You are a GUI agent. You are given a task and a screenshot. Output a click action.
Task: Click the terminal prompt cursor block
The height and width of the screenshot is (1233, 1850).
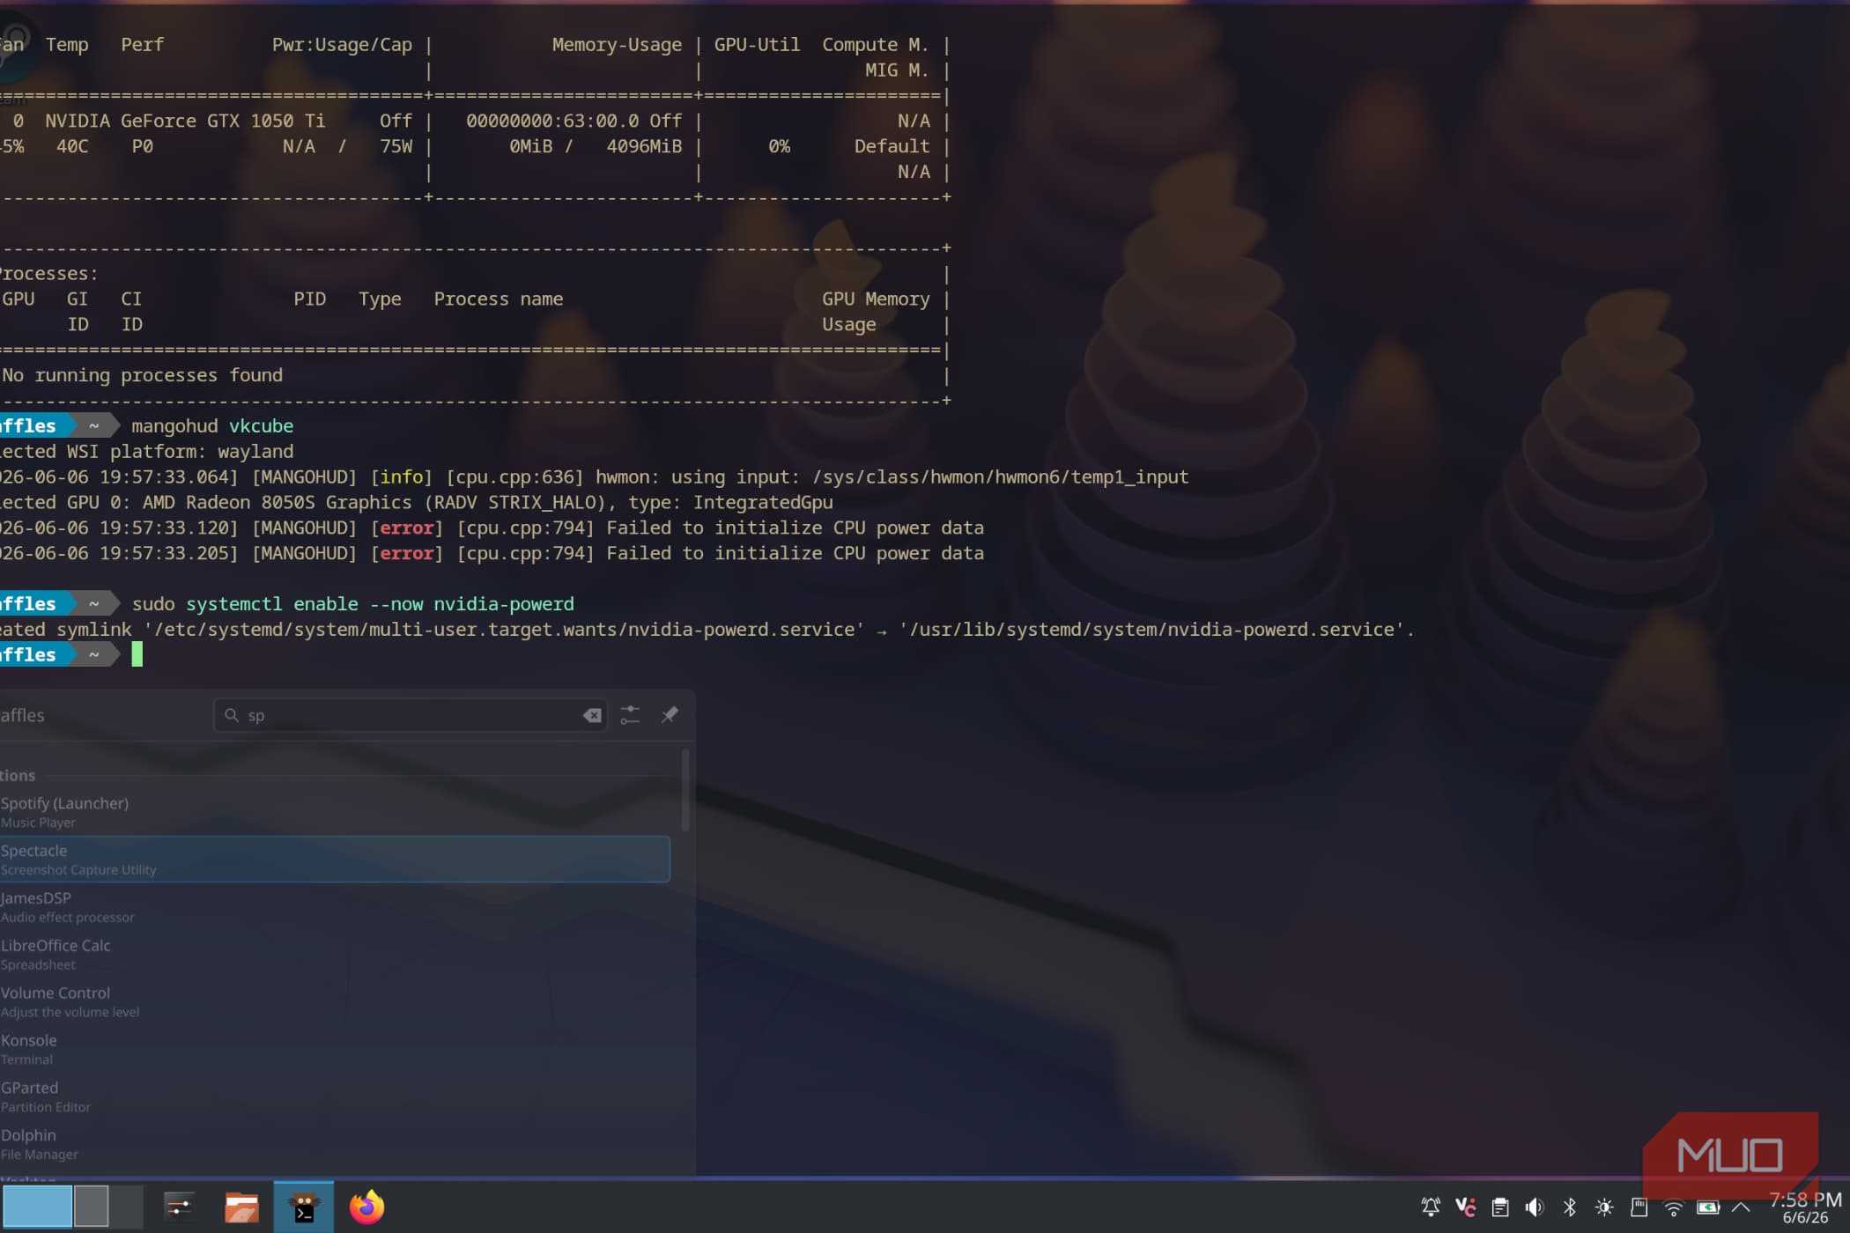point(137,654)
